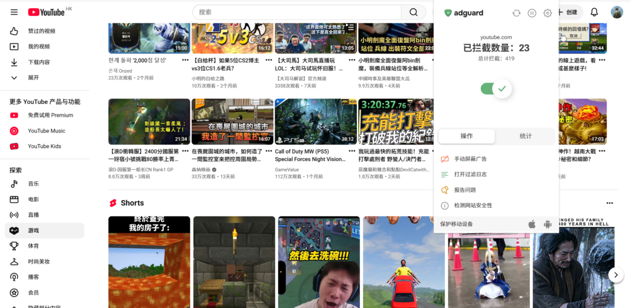Open more options for 在喪屍圍城的城市 video
The width and height of the screenshot is (631, 308).
268,152
